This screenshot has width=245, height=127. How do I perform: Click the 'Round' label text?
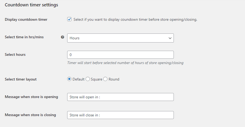pos(114,79)
